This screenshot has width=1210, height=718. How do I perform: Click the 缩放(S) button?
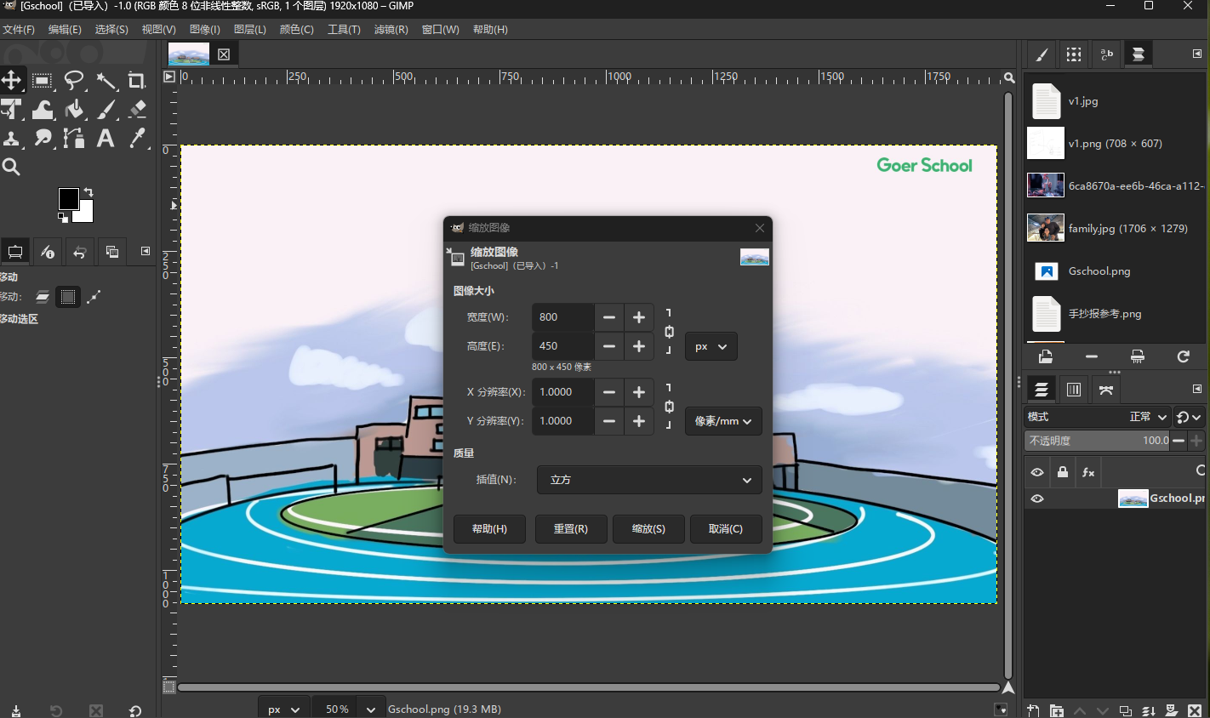648,529
